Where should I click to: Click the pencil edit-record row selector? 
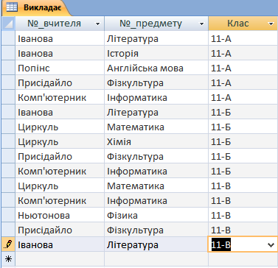pos(8,244)
